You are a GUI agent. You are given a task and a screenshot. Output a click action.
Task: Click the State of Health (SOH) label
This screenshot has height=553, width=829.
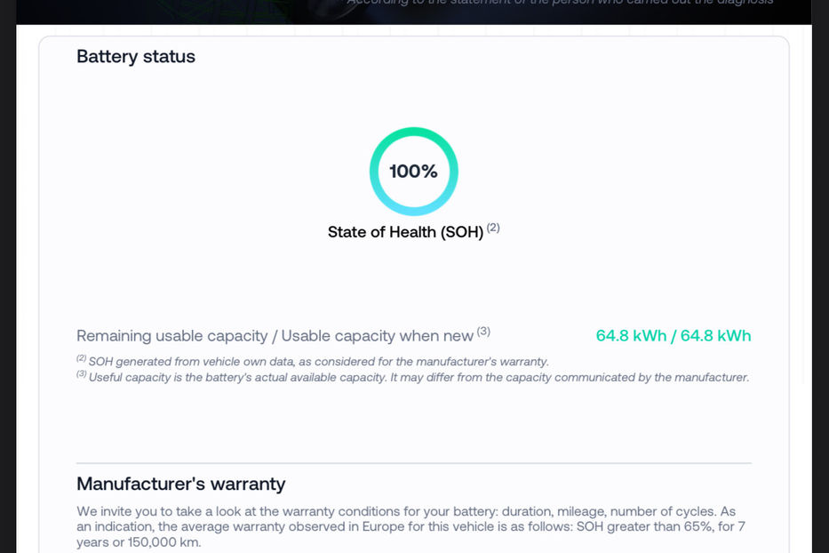click(405, 232)
